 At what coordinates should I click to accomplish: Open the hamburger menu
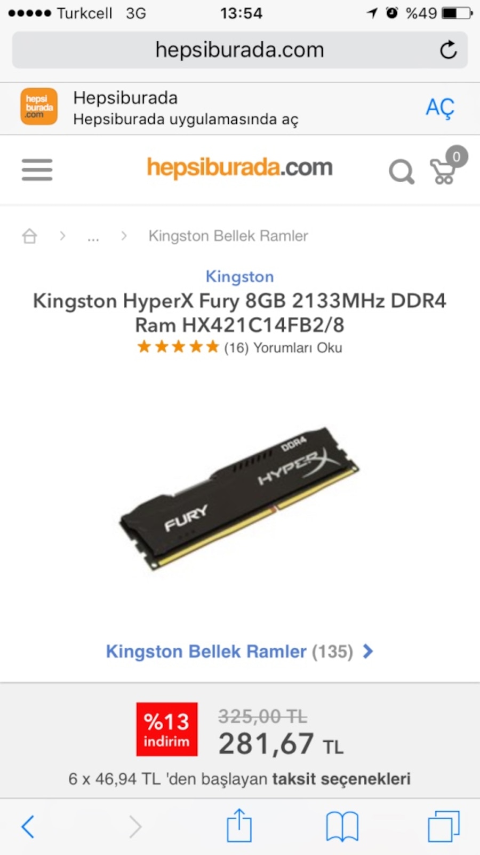click(x=37, y=170)
